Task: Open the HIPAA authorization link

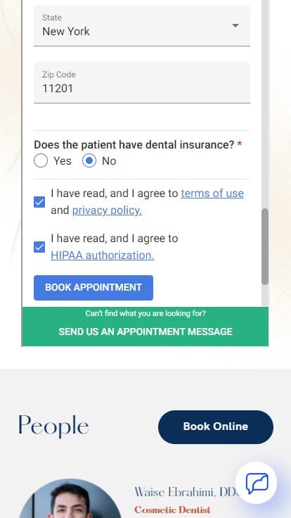Action: point(103,255)
